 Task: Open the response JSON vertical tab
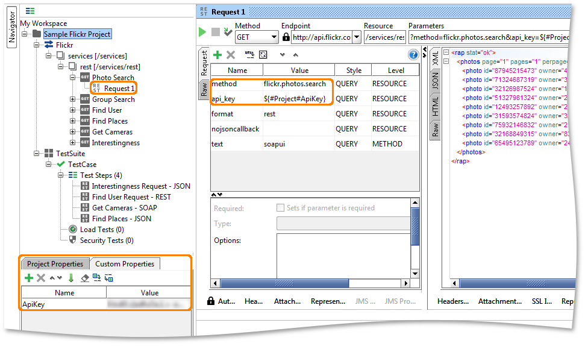coord(436,81)
